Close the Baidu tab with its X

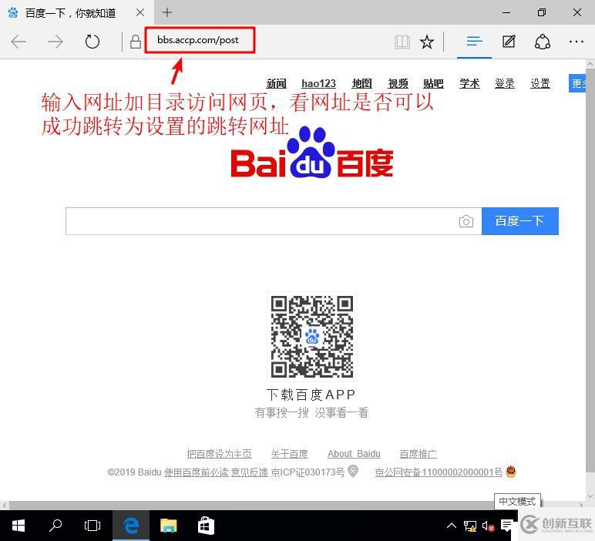click(x=140, y=12)
